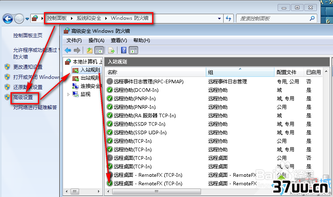Select 入站规则 in the tree

pos(86,70)
